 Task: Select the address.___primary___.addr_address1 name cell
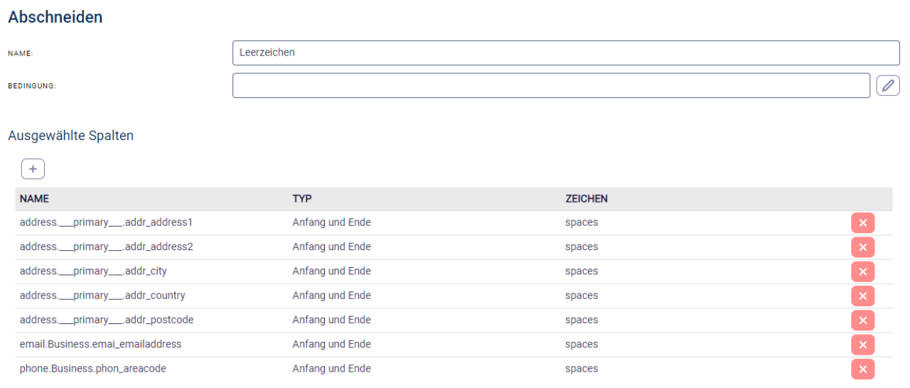[106, 222]
